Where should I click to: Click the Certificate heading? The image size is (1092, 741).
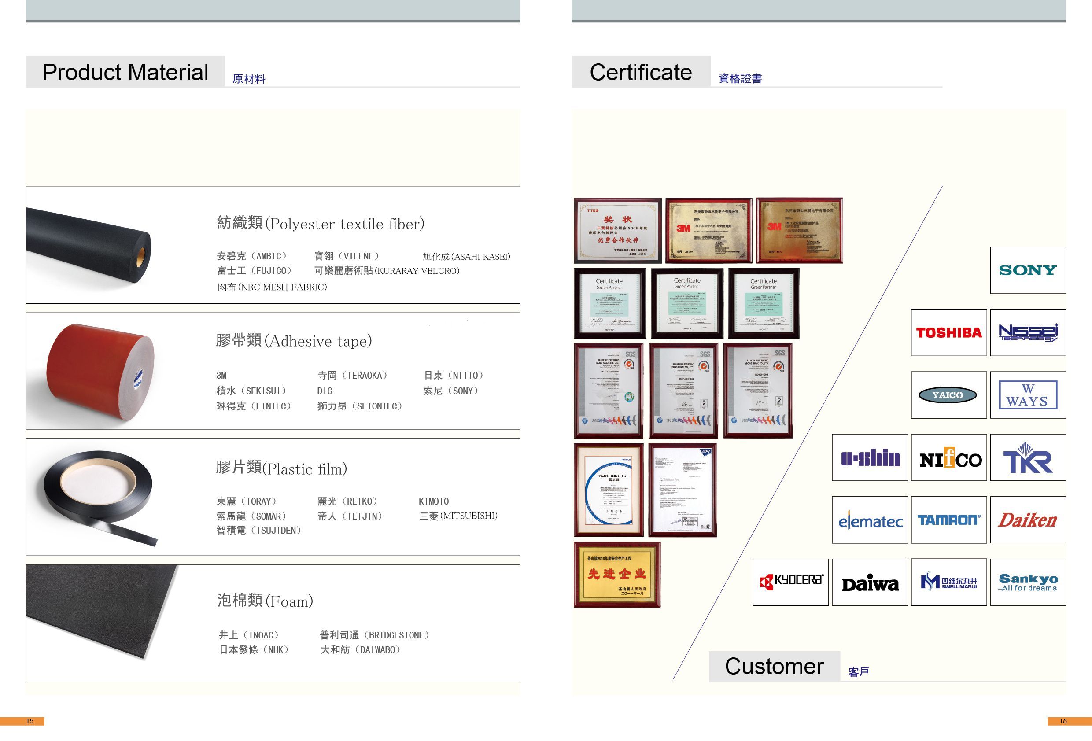[640, 72]
